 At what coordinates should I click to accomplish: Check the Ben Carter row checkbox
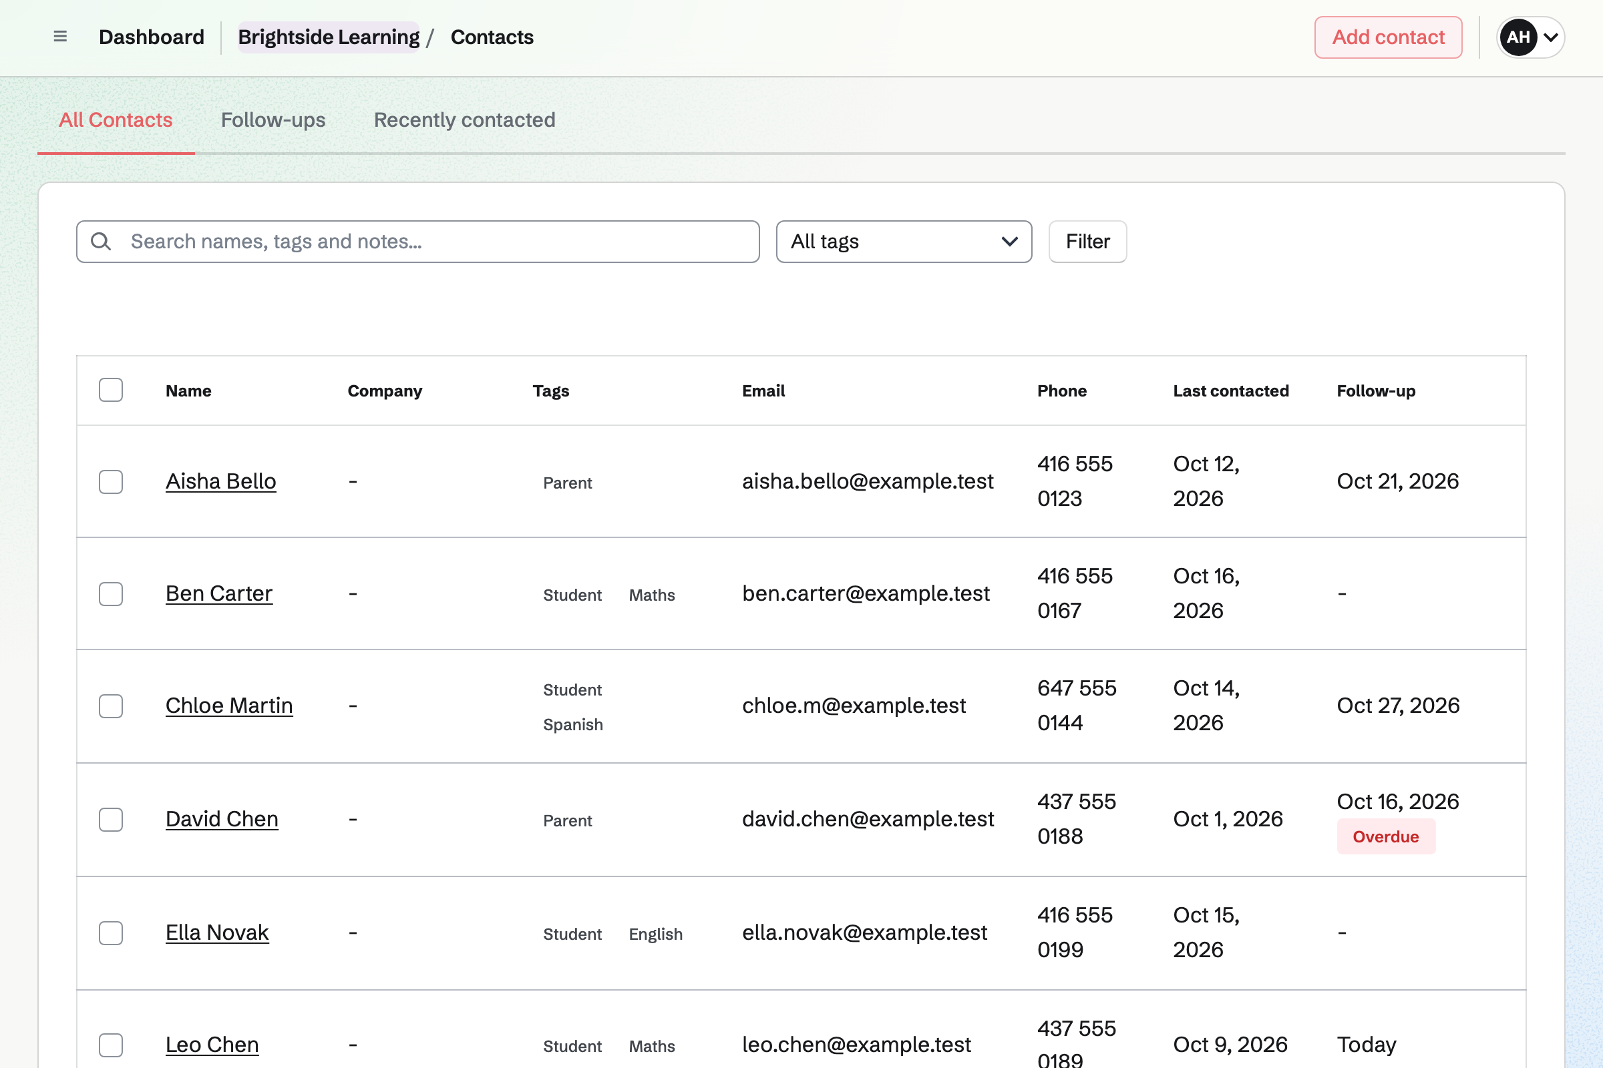click(x=110, y=594)
